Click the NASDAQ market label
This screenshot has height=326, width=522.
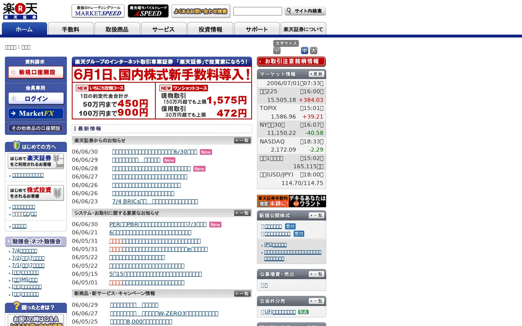(272, 141)
